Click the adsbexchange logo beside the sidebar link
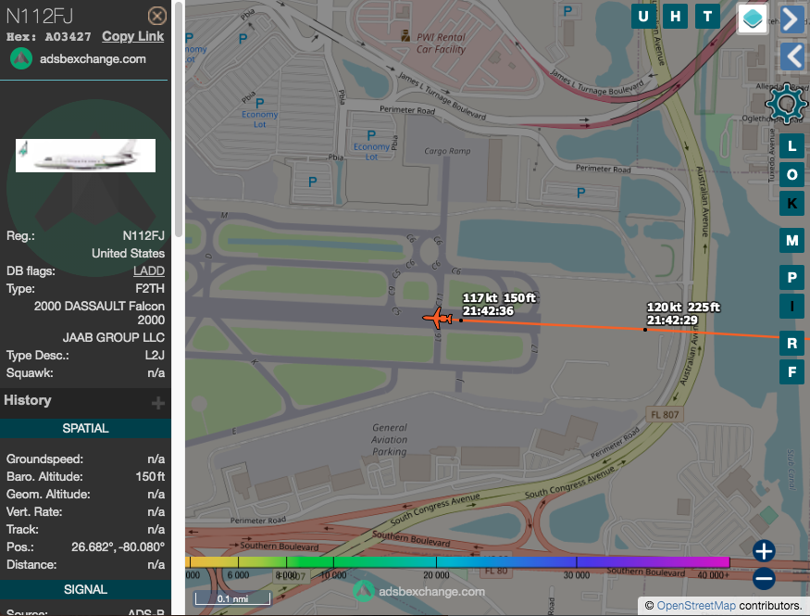The width and height of the screenshot is (810, 616). tap(21, 59)
